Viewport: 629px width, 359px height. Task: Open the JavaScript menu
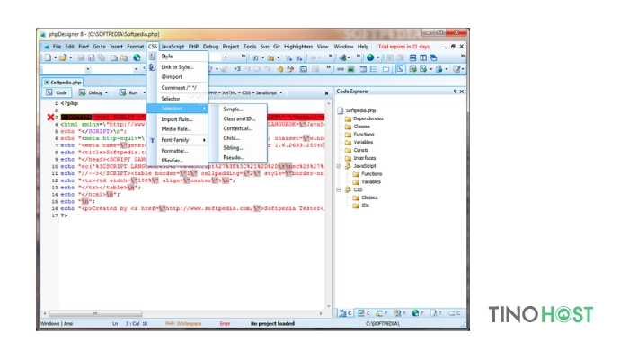(x=173, y=47)
